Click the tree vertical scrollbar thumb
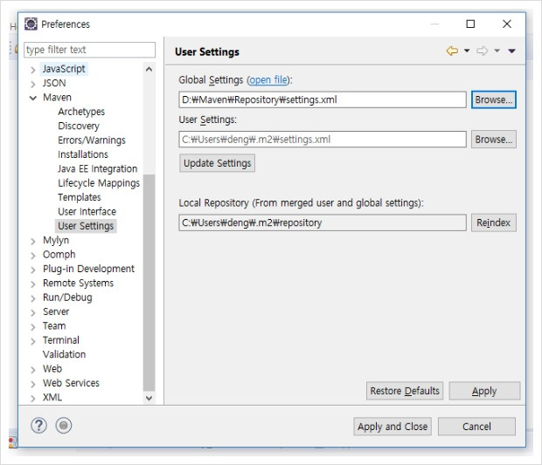 coord(149,284)
